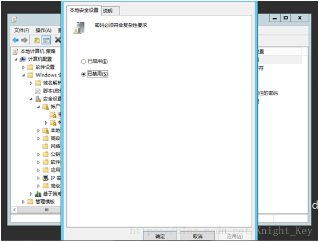Click the 密码必须符合复杂性要求 policy title
This screenshot has width=319, height=242.
pyautogui.click(x=121, y=25)
